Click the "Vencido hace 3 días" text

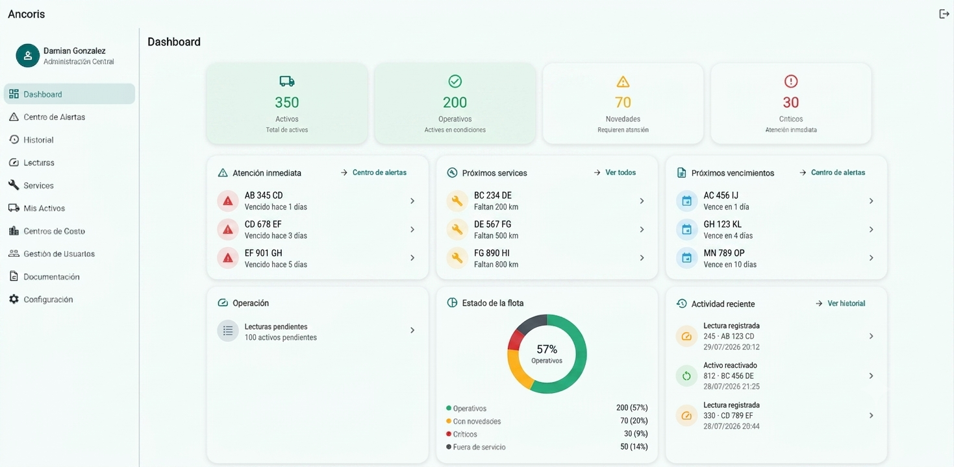coord(276,235)
